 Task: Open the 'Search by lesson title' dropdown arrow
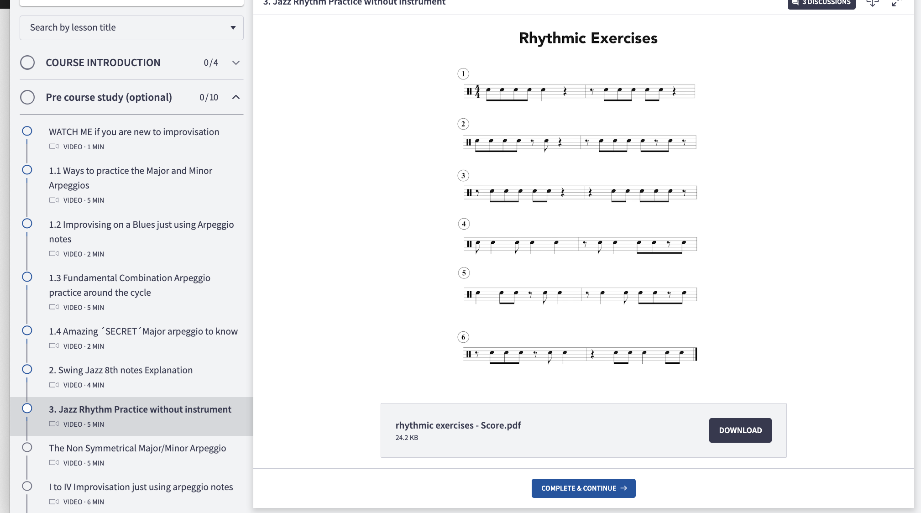pyautogui.click(x=233, y=28)
